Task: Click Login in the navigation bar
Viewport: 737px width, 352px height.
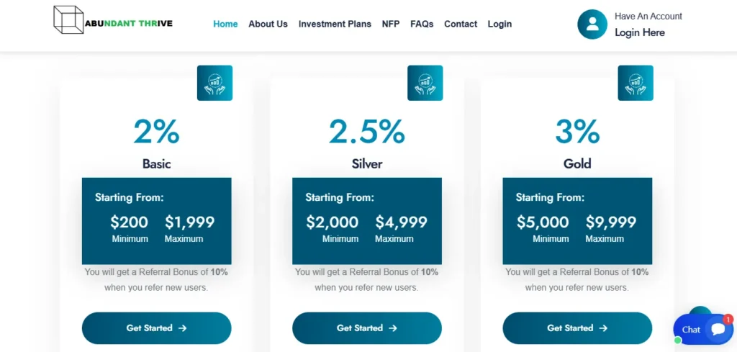Action: coord(499,24)
